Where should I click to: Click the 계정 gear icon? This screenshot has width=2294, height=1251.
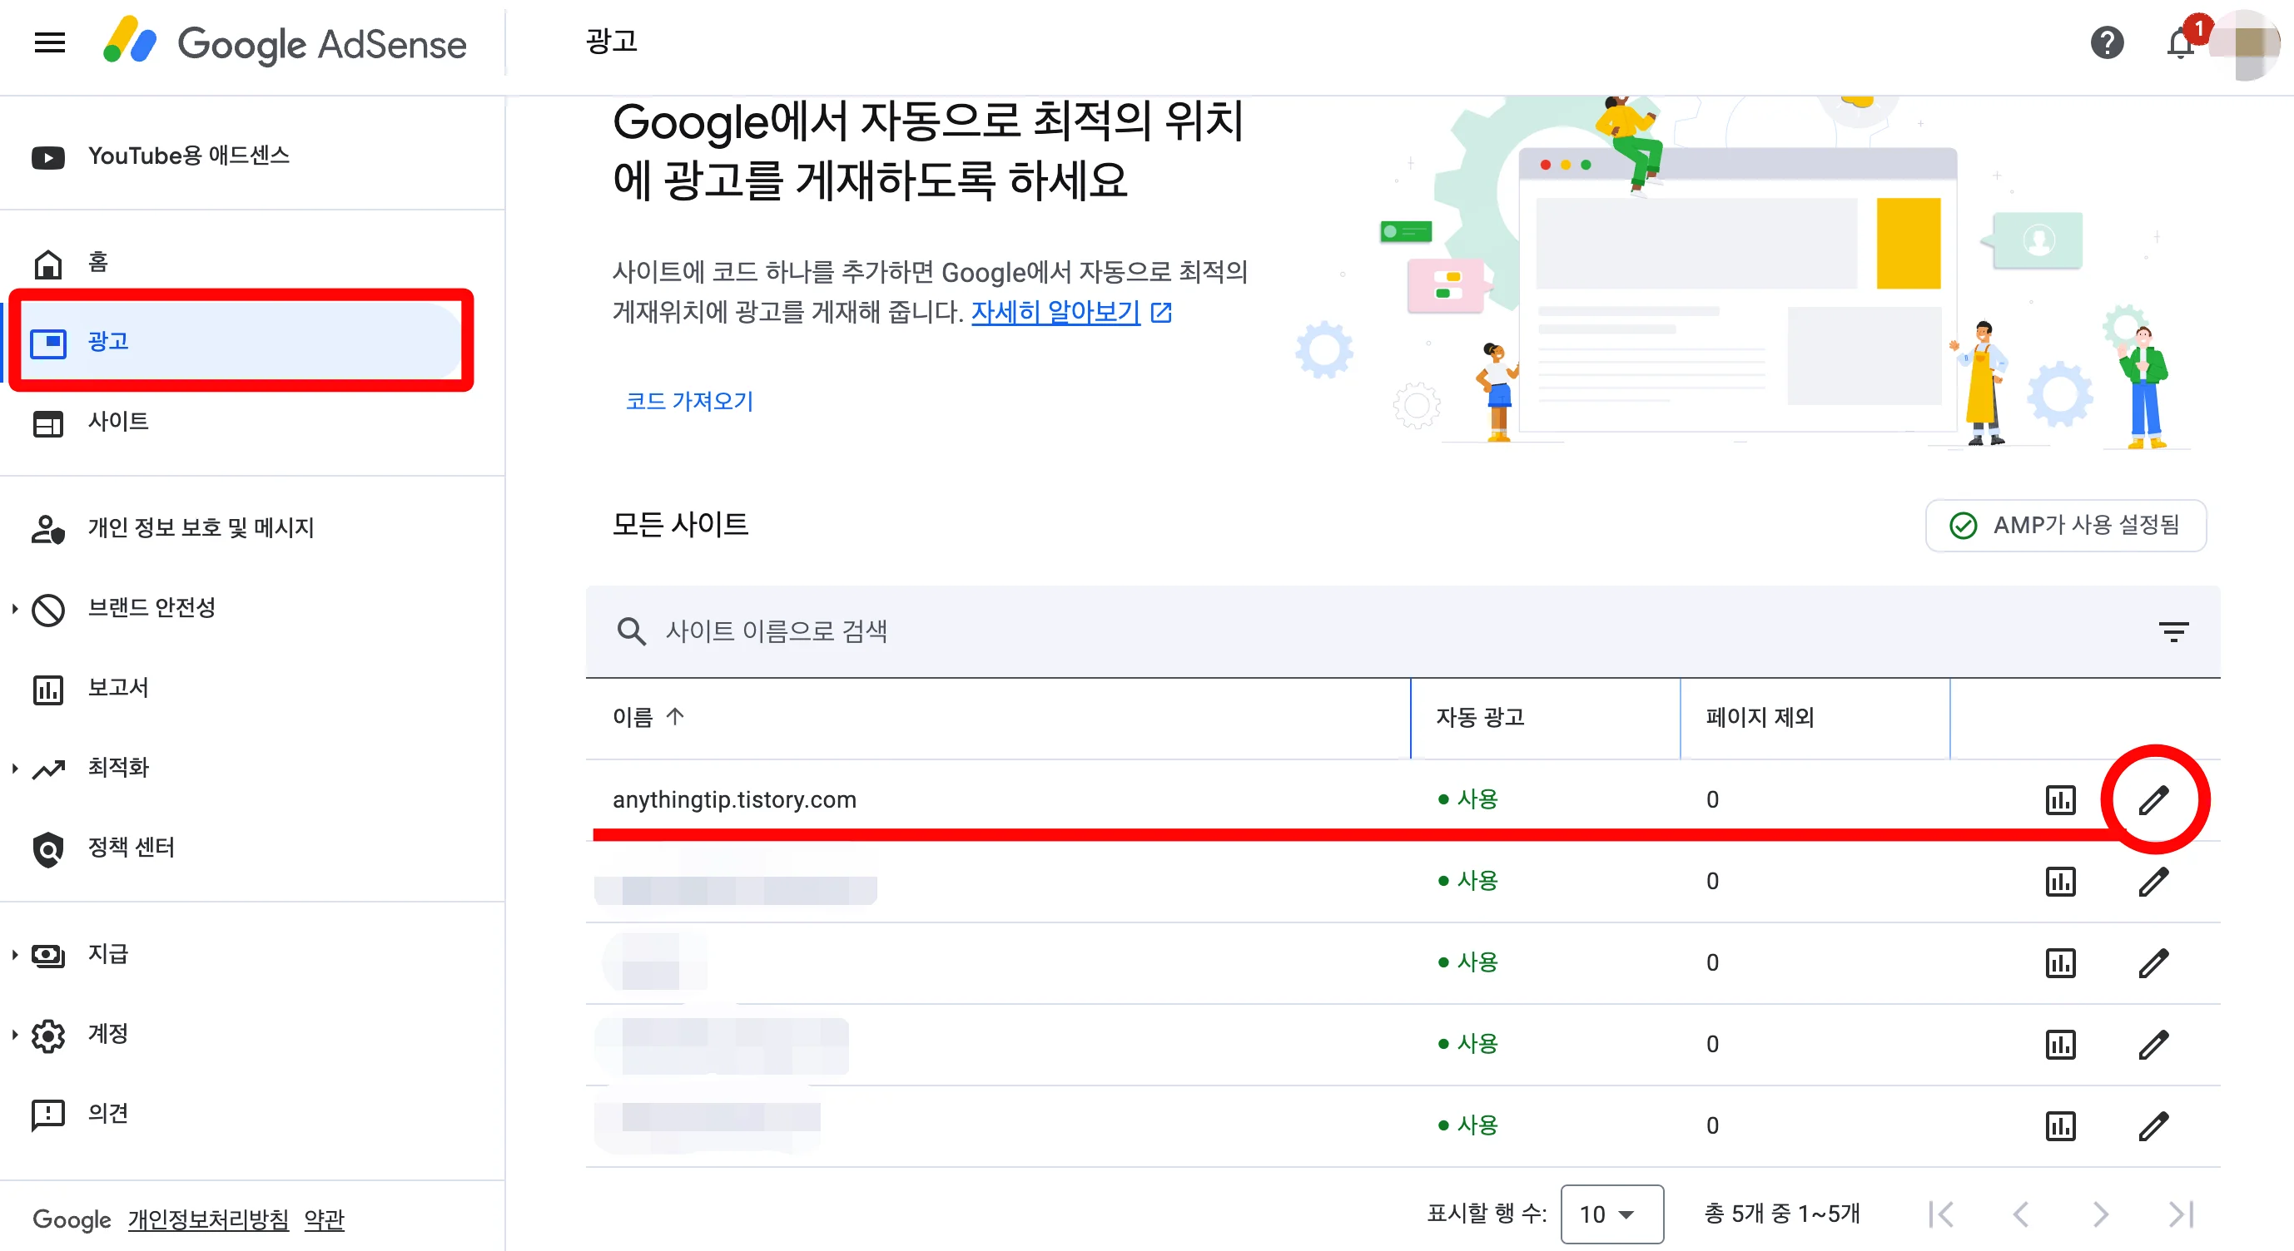(x=48, y=1036)
